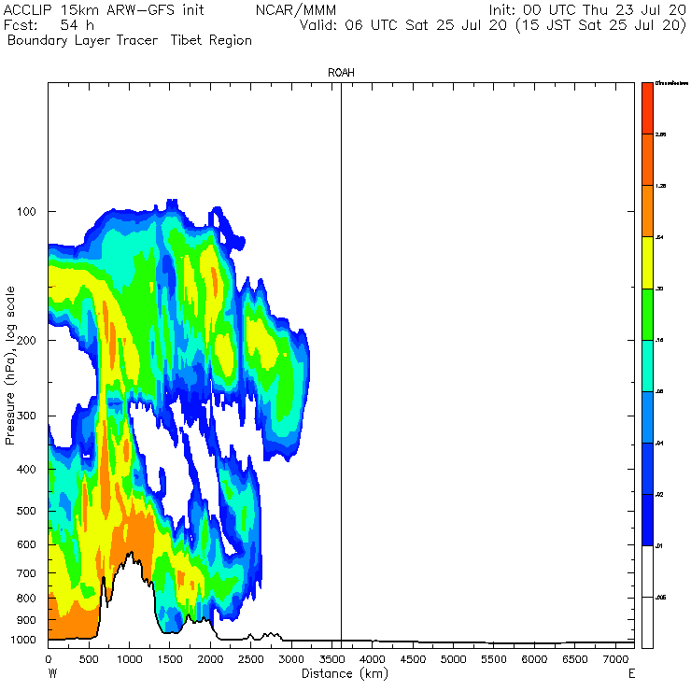Click the 'Boundary Layer Tracer Tibet Region' subtitle
The image size is (691, 691).
(130, 40)
